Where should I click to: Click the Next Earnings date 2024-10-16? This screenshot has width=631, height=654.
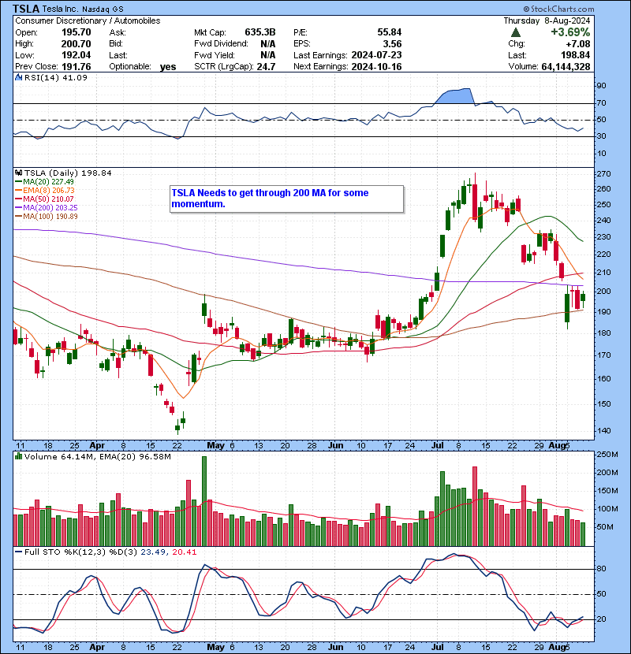[376, 66]
